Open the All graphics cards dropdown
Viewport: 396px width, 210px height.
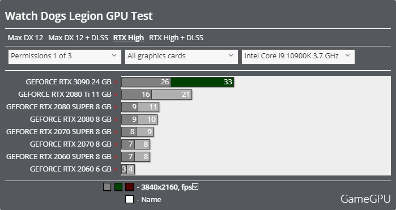click(x=181, y=57)
